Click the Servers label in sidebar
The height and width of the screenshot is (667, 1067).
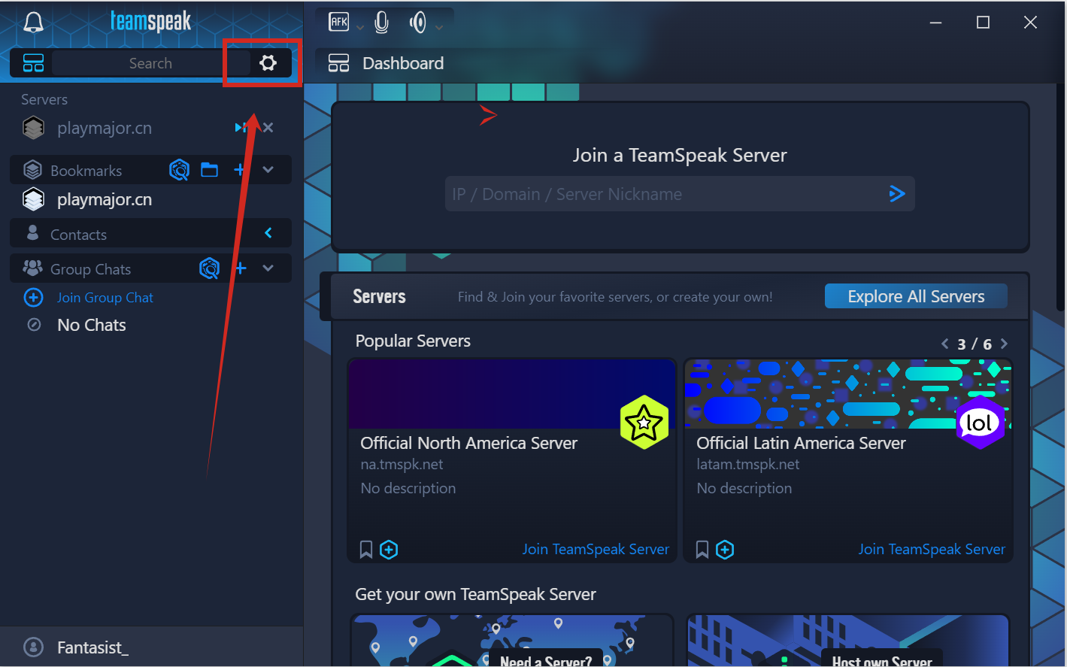[44, 100]
